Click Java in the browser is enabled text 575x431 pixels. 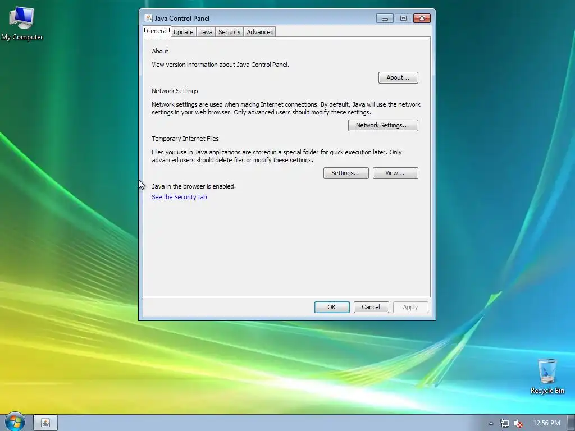[194, 186]
